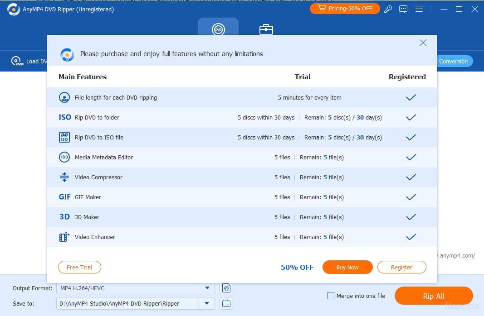
Task: Click the key register icon in title bar
Action: click(x=388, y=9)
